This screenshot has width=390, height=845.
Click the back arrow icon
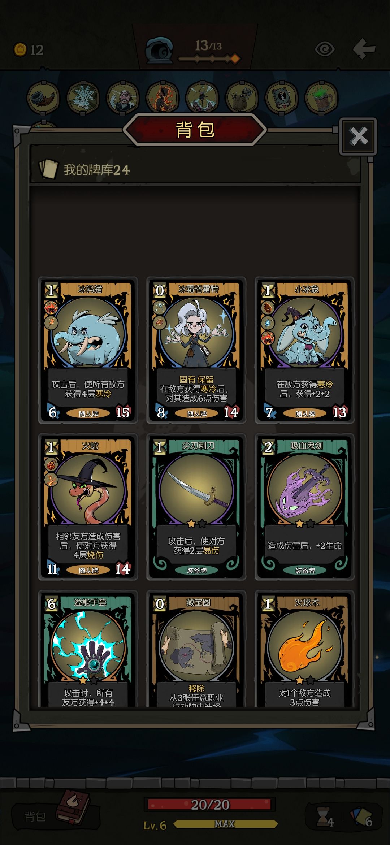[364, 49]
